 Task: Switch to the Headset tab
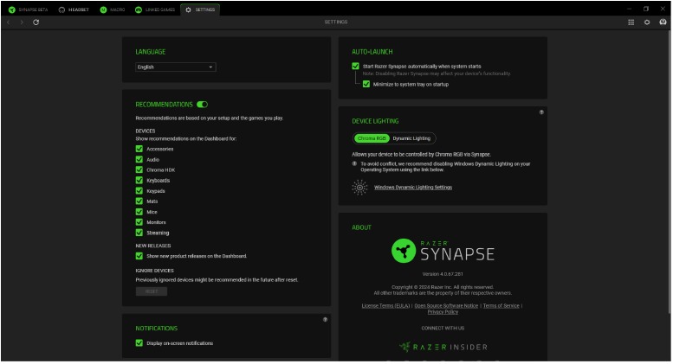74,10
